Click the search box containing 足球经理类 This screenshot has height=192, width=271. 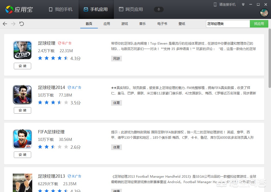(228, 24)
